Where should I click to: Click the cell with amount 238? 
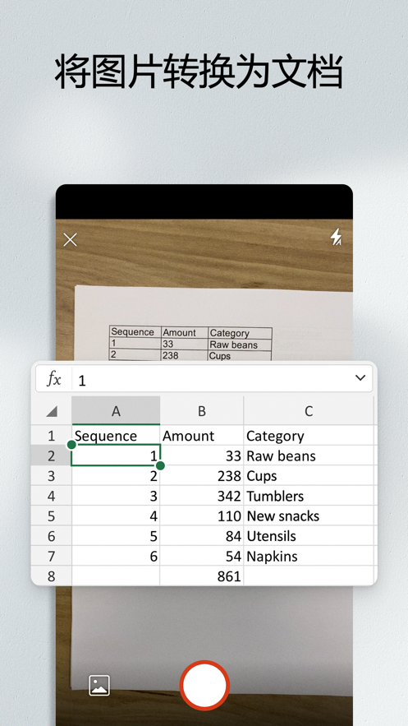pos(201,476)
